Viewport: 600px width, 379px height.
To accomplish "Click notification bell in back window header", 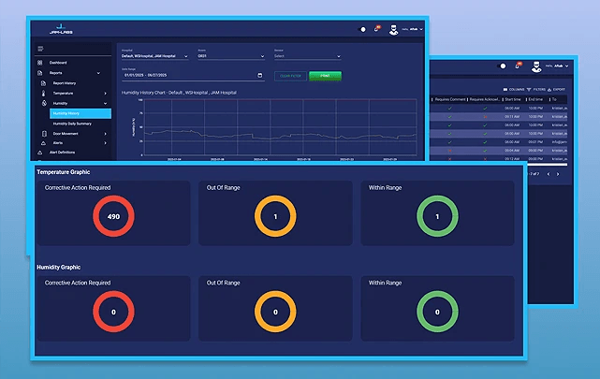I will point(518,66).
